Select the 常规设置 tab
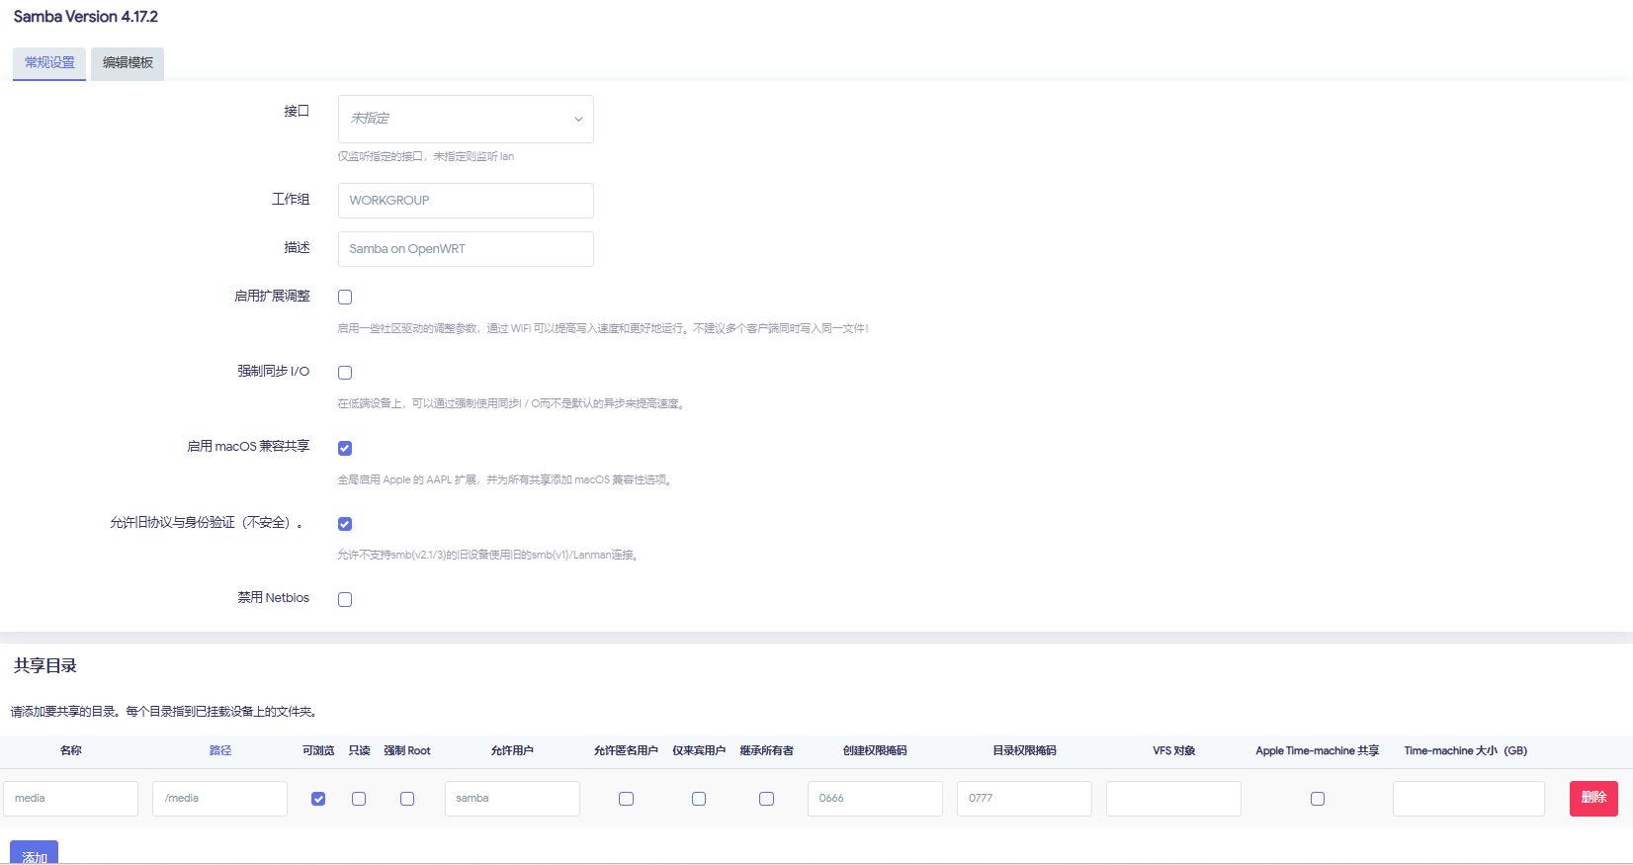Viewport: 1633px width, 865px height. [49, 63]
